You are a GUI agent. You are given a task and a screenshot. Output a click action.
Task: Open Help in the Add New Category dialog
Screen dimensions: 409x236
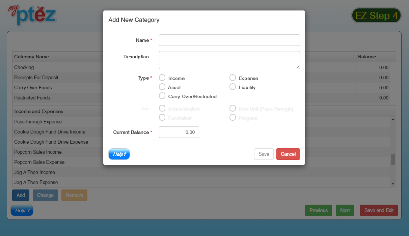(x=119, y=154)
